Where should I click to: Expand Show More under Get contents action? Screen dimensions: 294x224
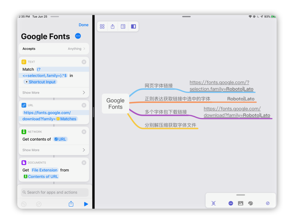pyautogui.click(x=54, y=150)
